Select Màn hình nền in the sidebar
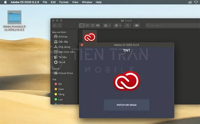 [x=64, y=52]
